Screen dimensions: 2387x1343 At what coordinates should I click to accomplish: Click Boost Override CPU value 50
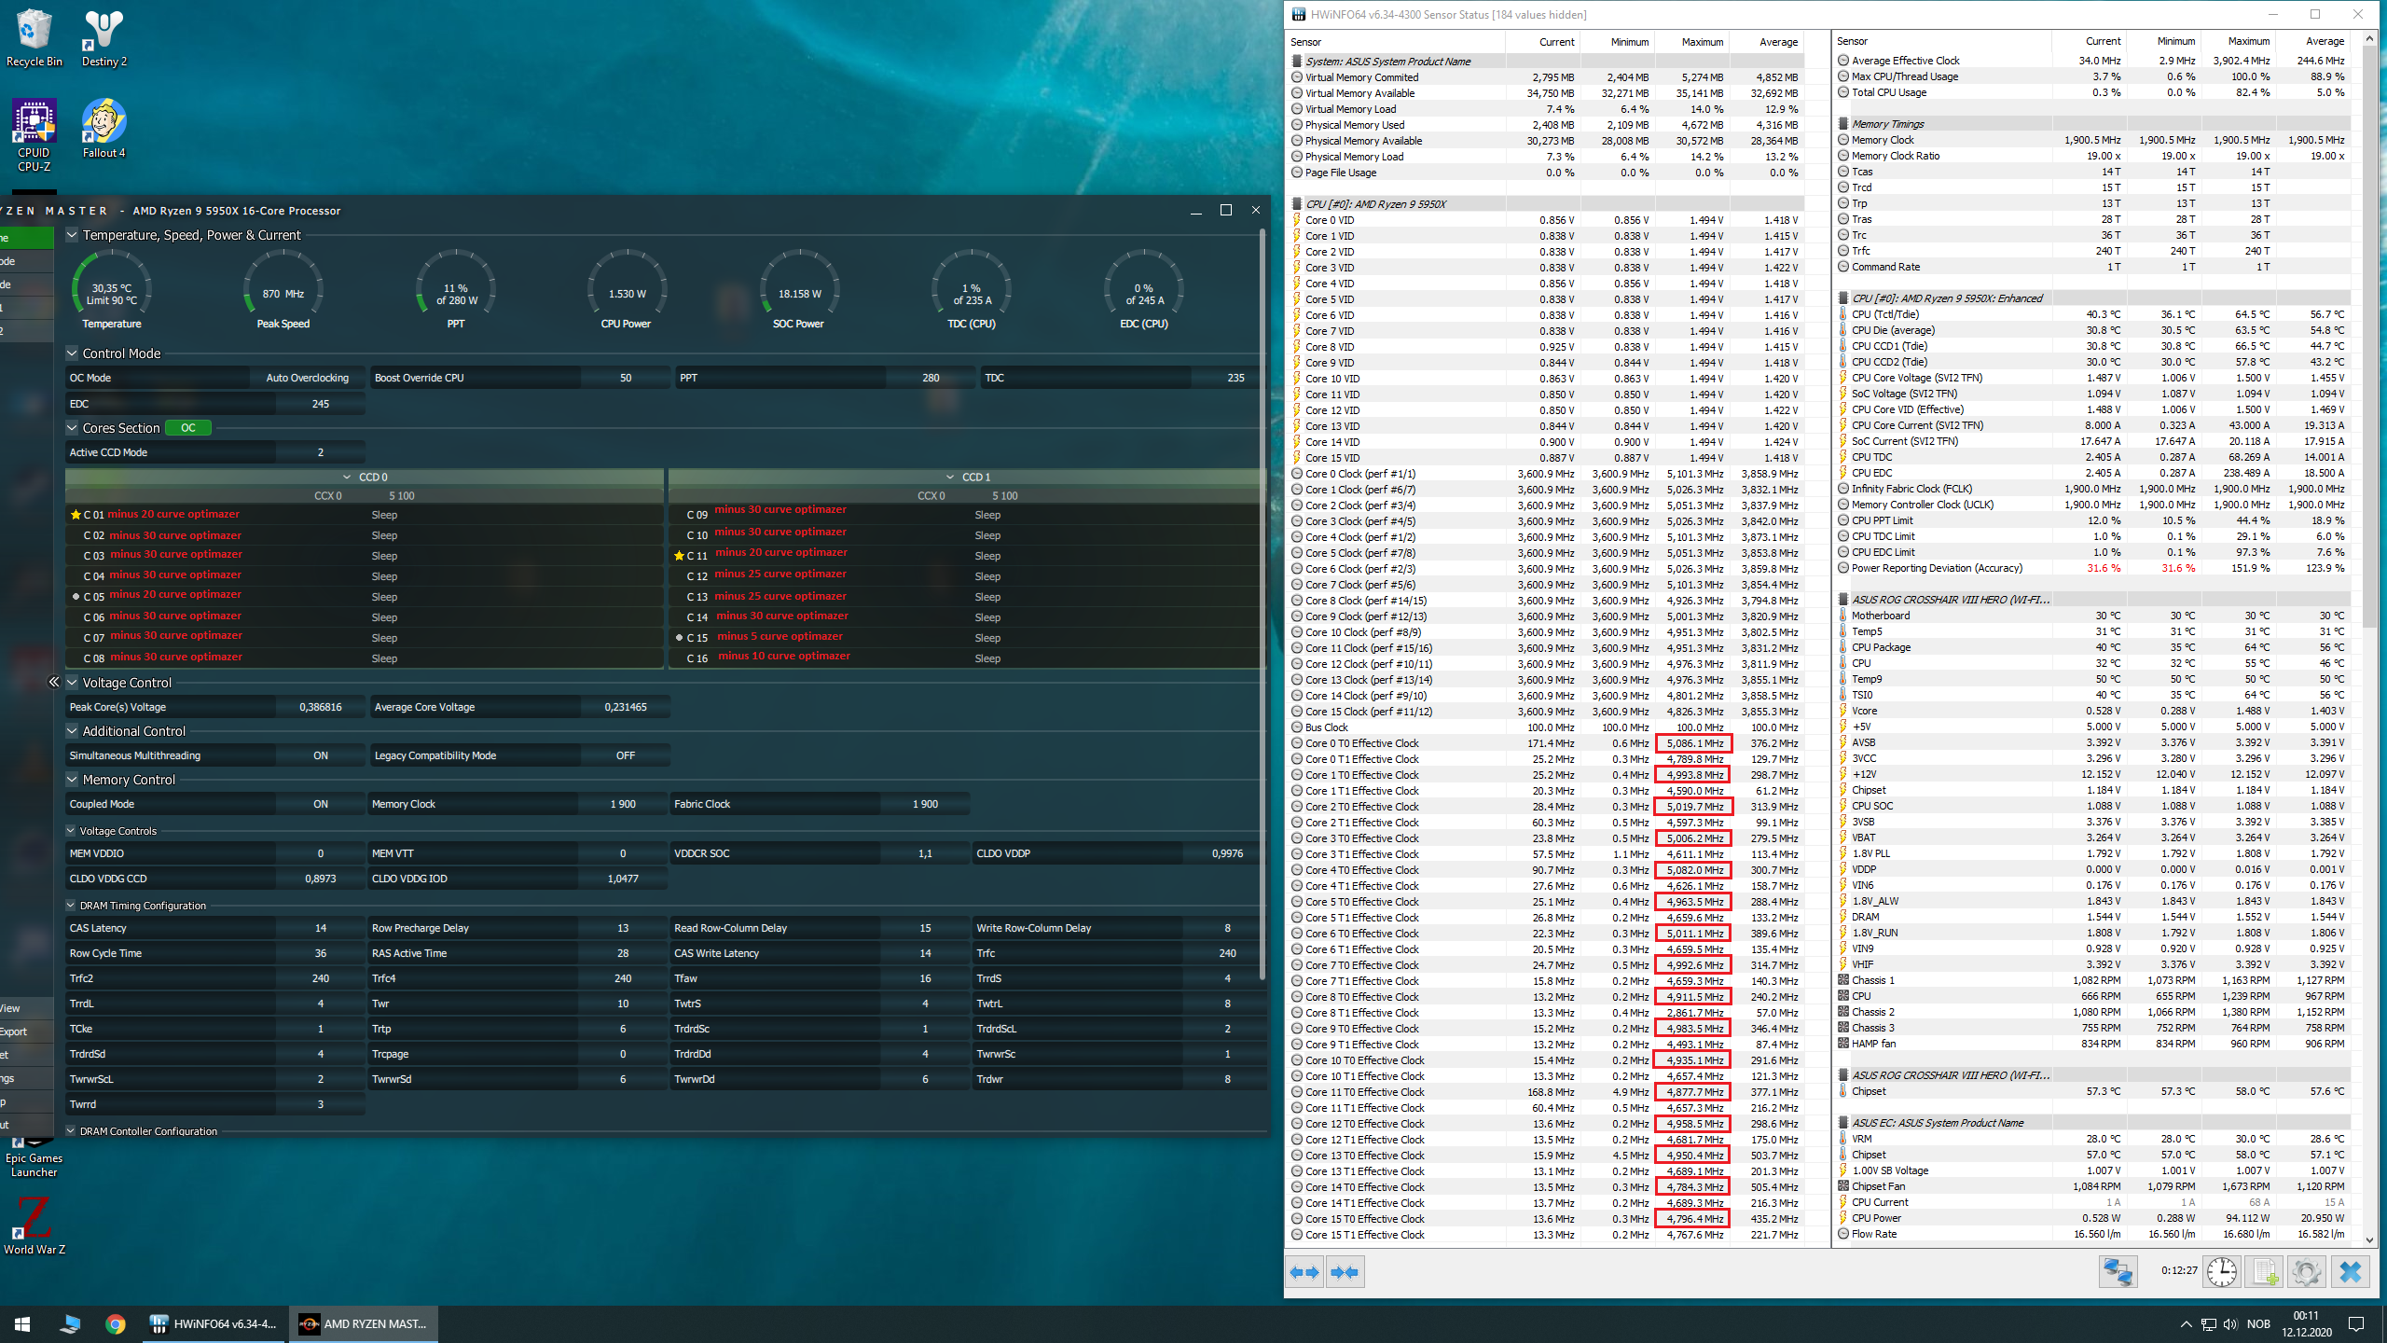626,378
